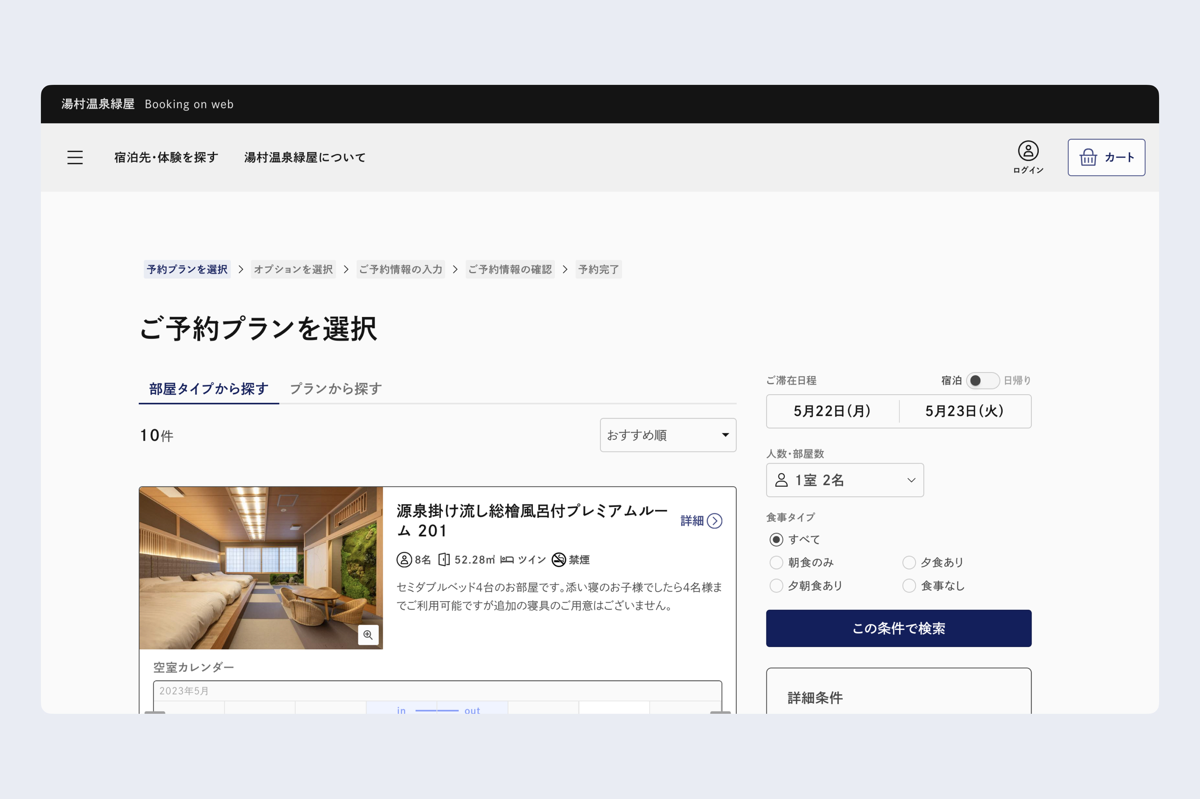Click the room title 源泉掛け流し総檜風呂付プレミアムルーム 201
This screenshot has height=799, width=1200.
pos(532,521)
